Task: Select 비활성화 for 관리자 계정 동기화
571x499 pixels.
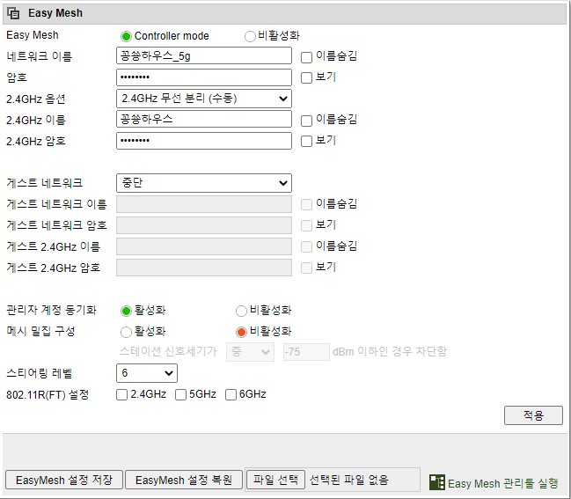Action: point(241,311)
